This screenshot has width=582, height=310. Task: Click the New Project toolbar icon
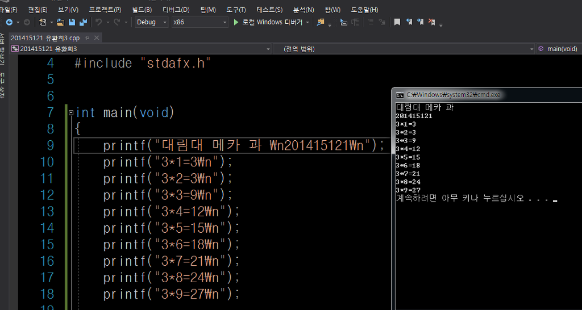pos(43,22)
